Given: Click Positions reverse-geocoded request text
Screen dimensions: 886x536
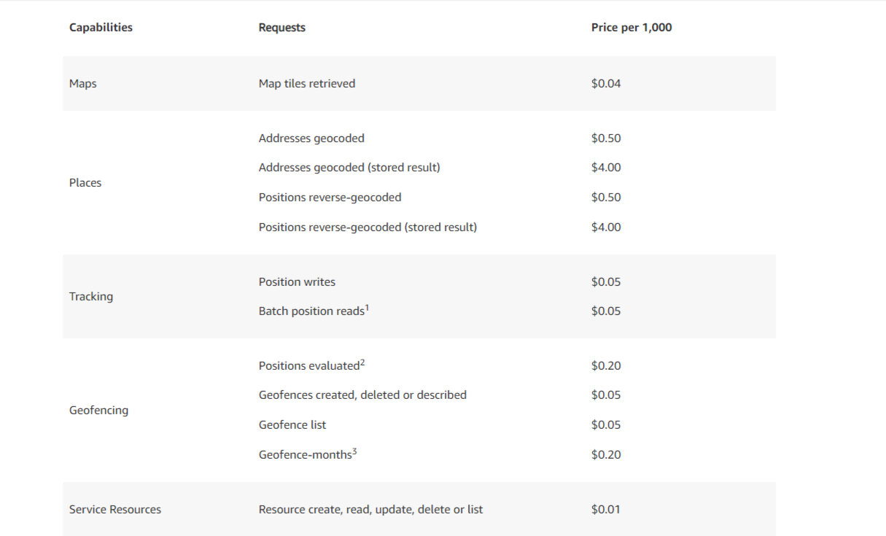Looking at the screenshot, I should (x=330, y=198).
